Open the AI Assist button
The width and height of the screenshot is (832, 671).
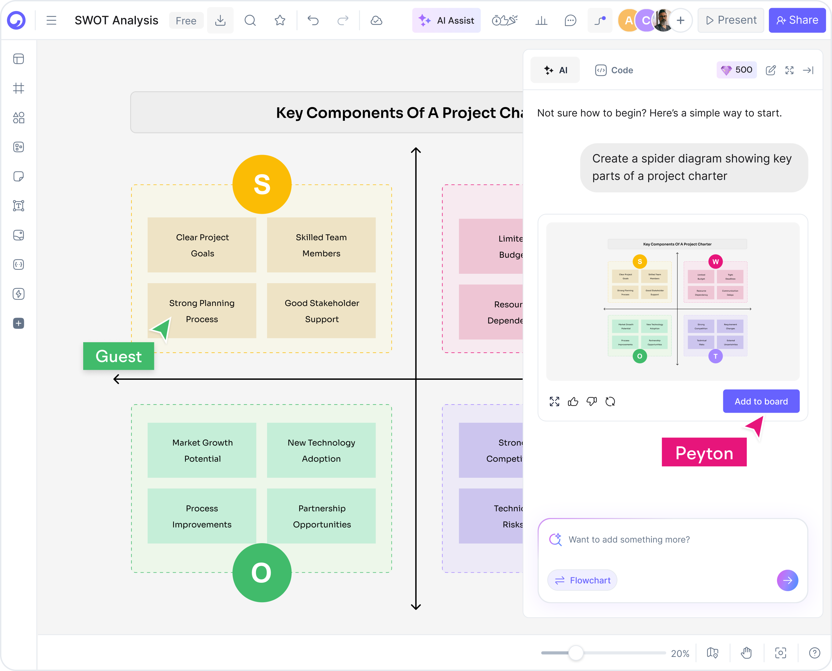click(x=446, y=20)
